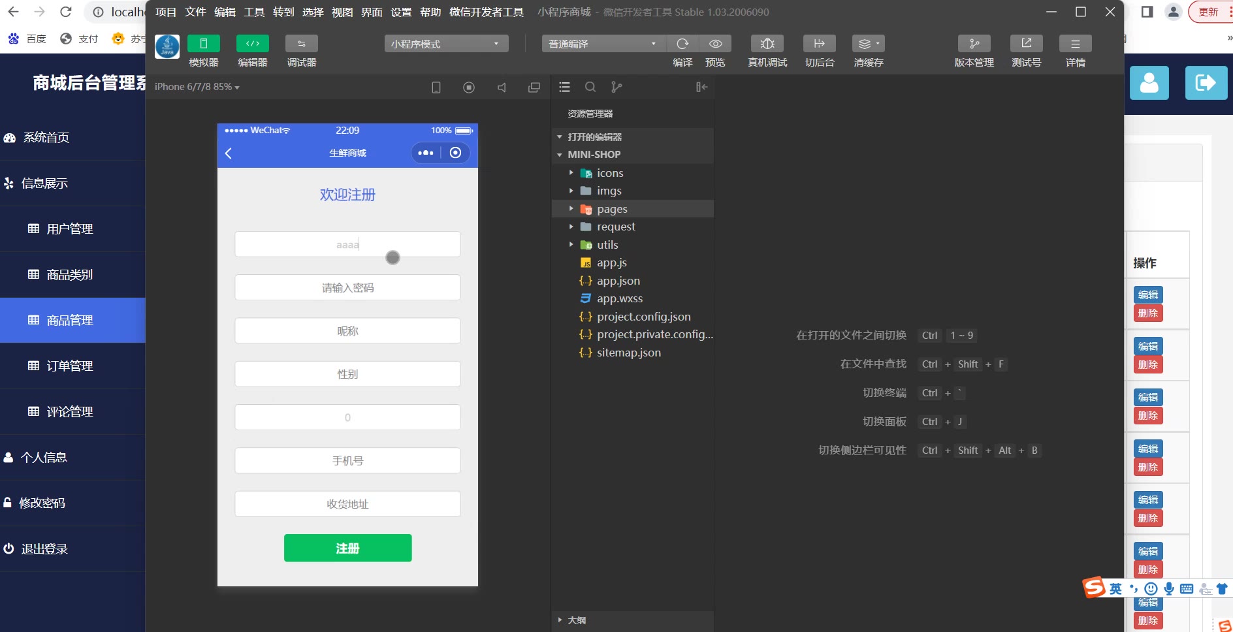Open the 设置 menu
Screen dimensions: 1233x632
click(x=401, y=12)
